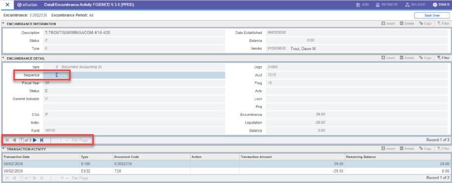Select type E032 cell
Screen dimensions: 452x183
[96, 171]
